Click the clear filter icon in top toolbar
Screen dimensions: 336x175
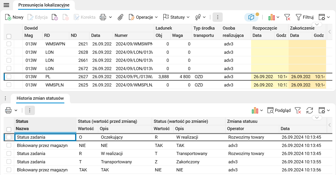point(287,17)
